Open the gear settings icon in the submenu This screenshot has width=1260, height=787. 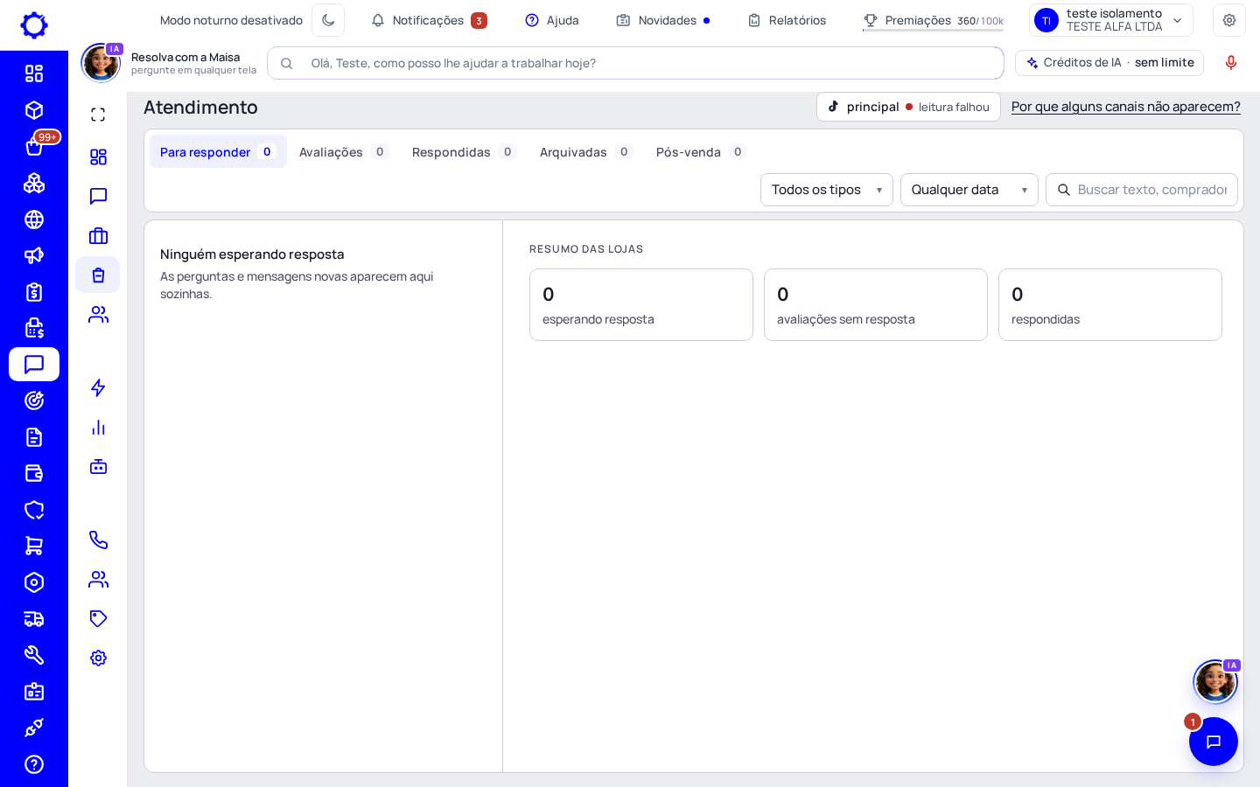[x=98, y=658]
